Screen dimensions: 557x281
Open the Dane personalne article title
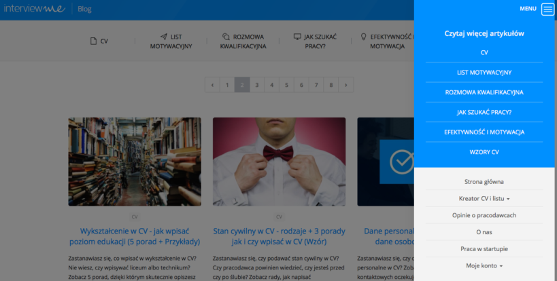pos(389,236)
